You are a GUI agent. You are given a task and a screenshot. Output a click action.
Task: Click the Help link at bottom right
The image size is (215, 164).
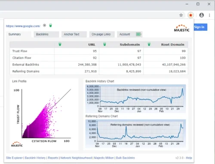189,158
